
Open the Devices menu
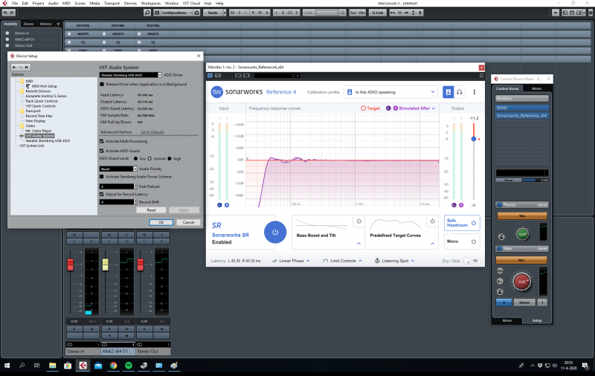pos(130,4)
